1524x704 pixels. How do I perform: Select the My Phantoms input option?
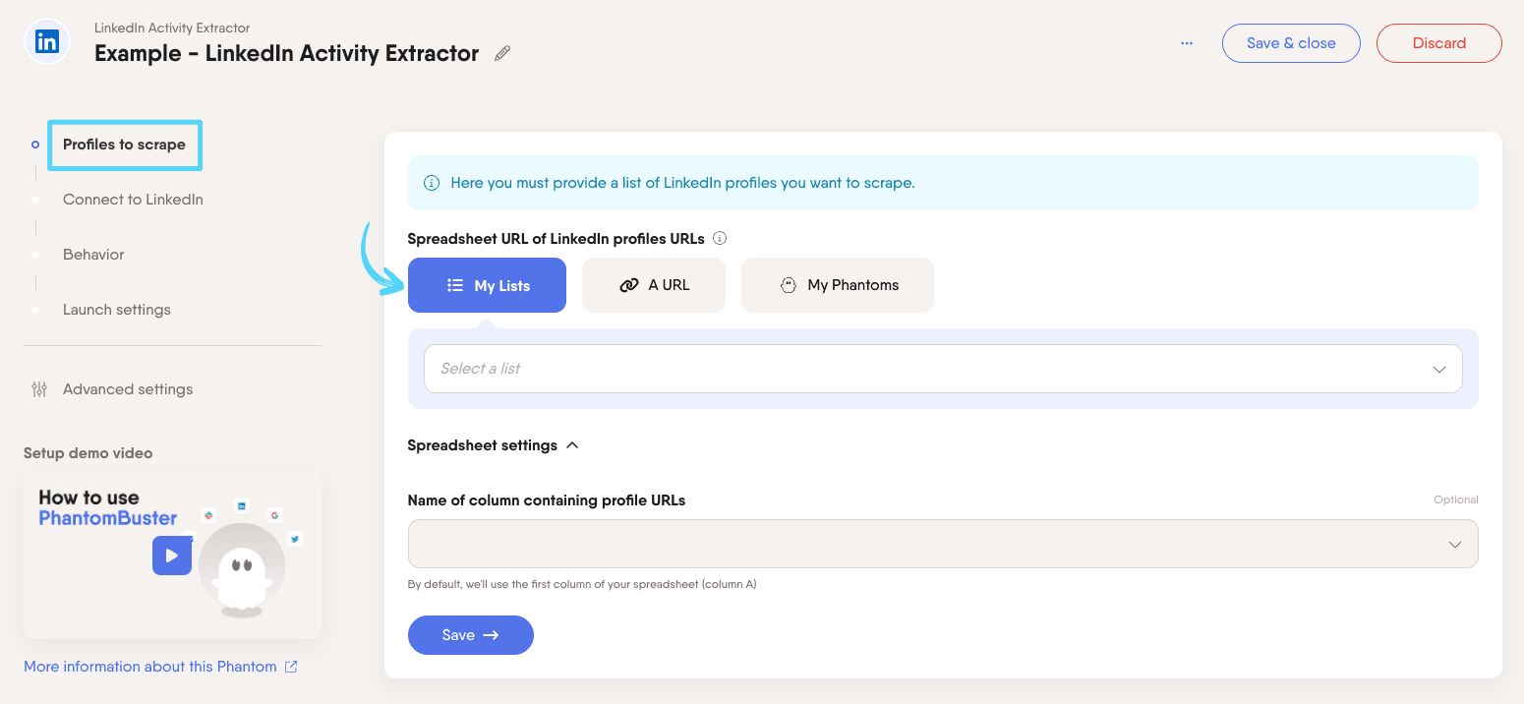tap(837, 285)
